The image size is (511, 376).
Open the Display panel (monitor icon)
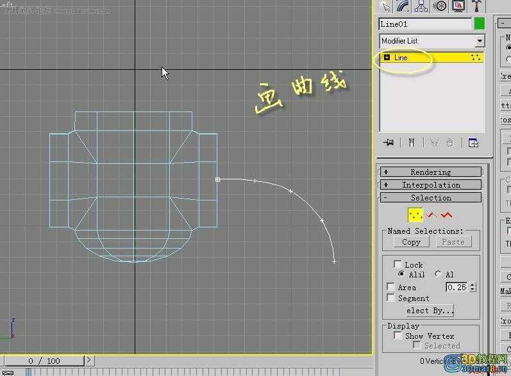click(458, 6)
